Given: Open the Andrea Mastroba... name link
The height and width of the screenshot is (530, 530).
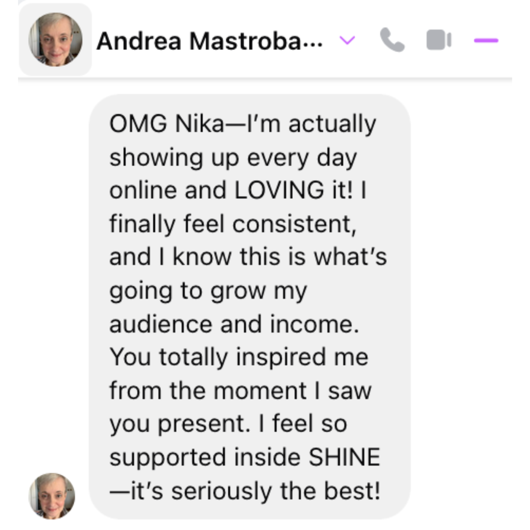Looking at the screenshot, I should coord(210,41).
